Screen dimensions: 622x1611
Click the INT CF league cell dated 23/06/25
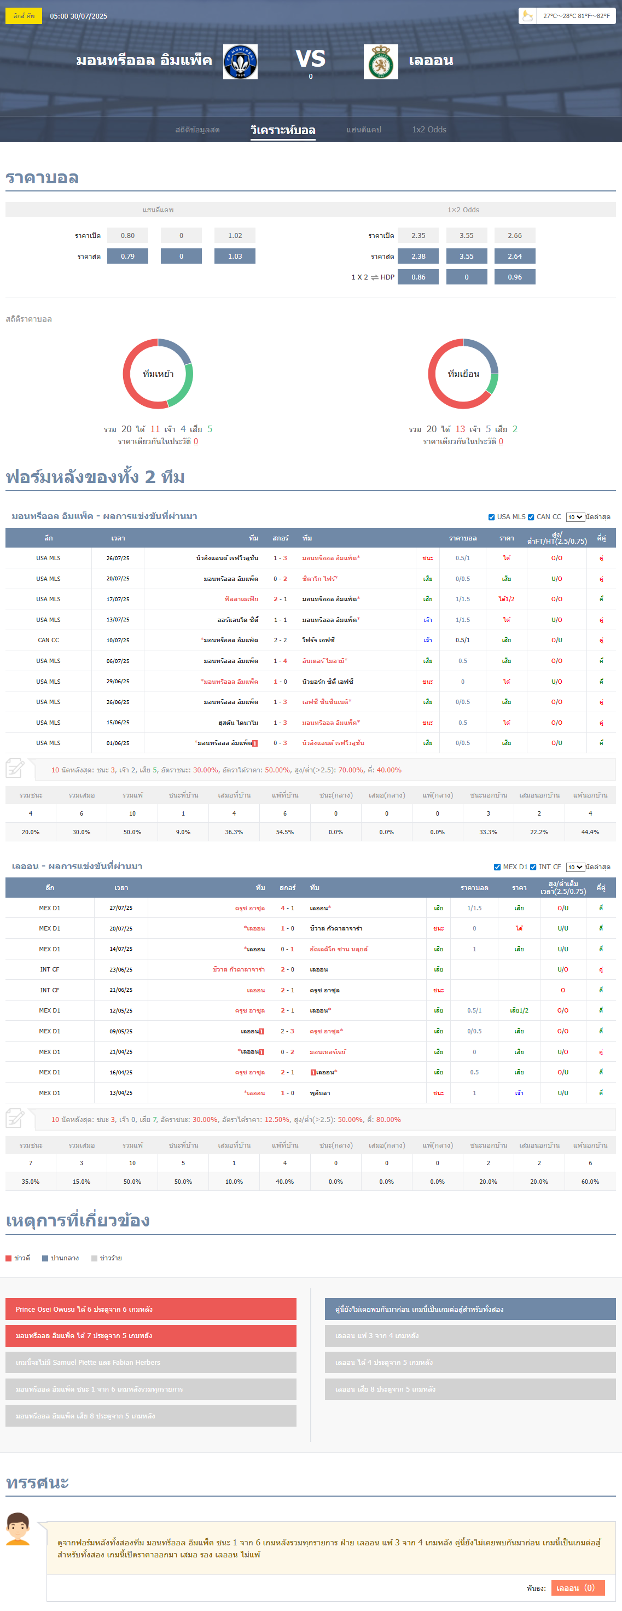pyautogui.click(x=49, y=970)
